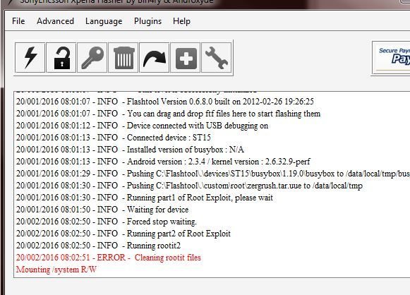The height and width of the screenshot is (295, 410).
Task: Click the 'Waiting for device' log line
Action: pyautogui.click(x=102, y=210)
